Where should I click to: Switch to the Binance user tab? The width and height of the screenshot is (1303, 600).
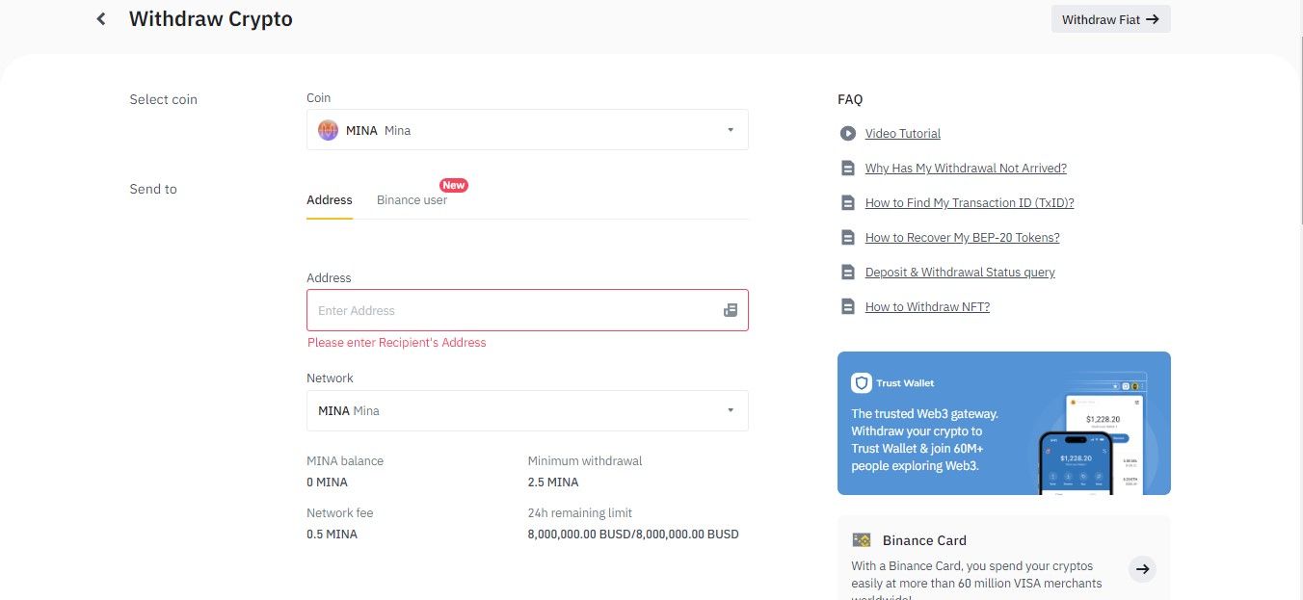click(412, 199)
